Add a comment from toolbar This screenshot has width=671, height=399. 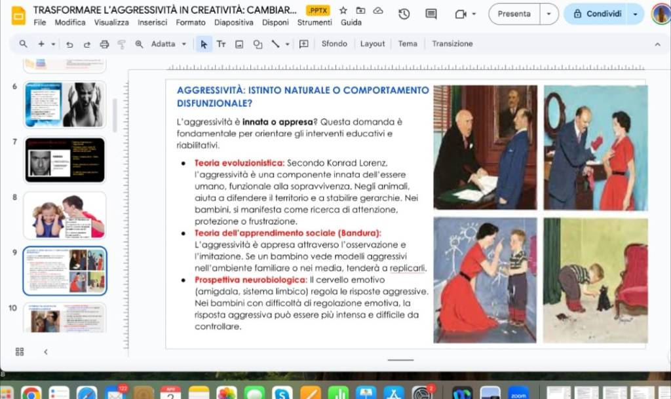point(304,44)
